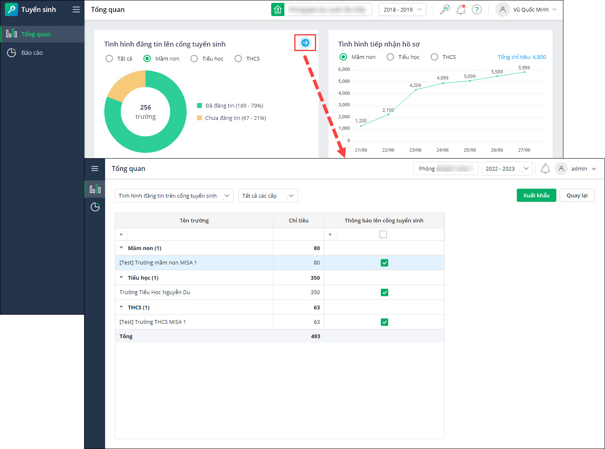Open the notification bell with red dot
Screen dimensions: 605x449
[x=461, y=9]
